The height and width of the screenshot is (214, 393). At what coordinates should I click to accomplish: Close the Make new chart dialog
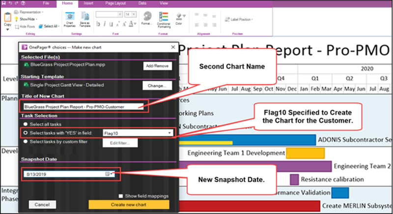[173, 47]
